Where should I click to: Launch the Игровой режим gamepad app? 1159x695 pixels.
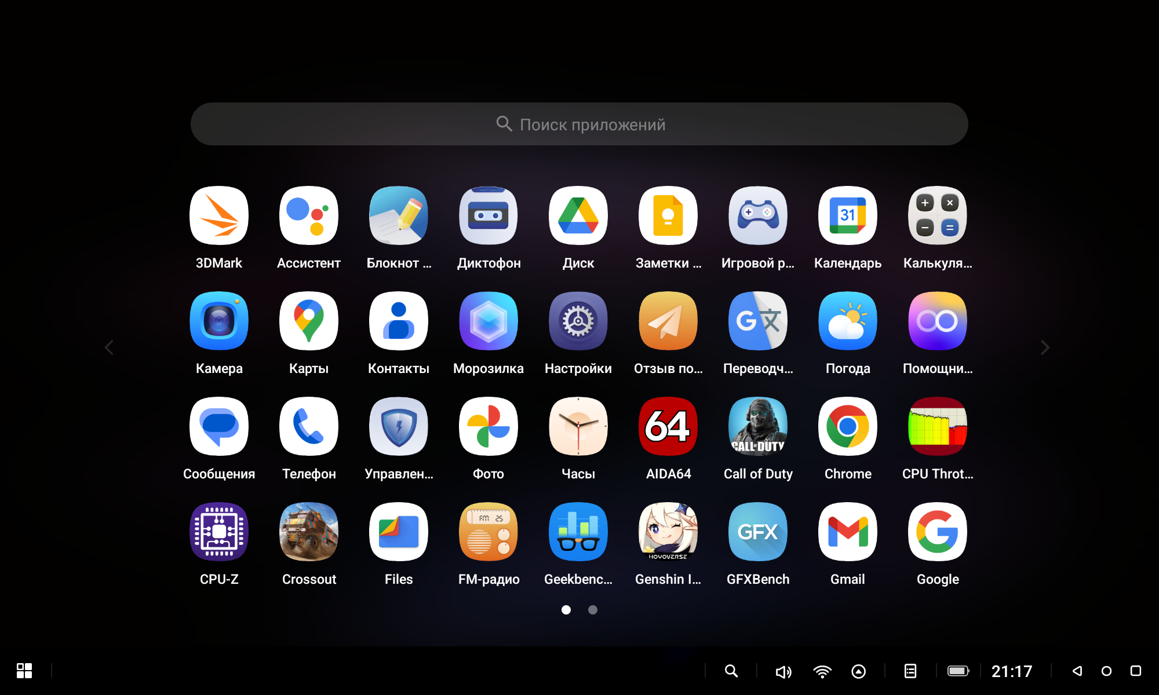tap(758, 215)
